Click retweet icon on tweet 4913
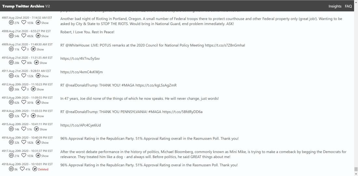Viewport: 358px width, 176px height. (11, 102)
